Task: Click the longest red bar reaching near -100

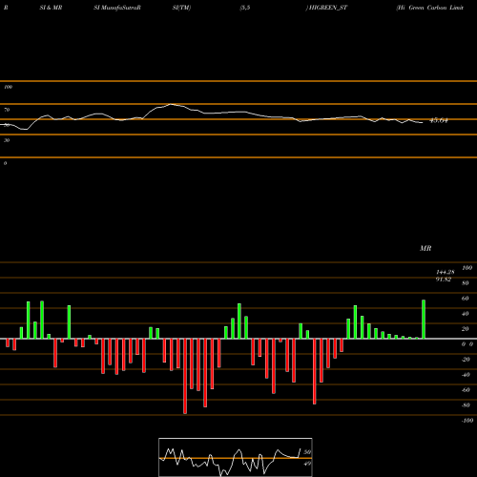Action: 185,376
